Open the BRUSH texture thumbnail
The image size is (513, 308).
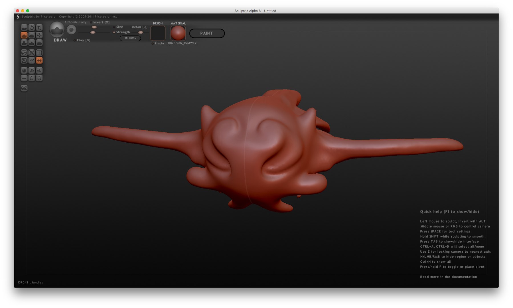158,33
